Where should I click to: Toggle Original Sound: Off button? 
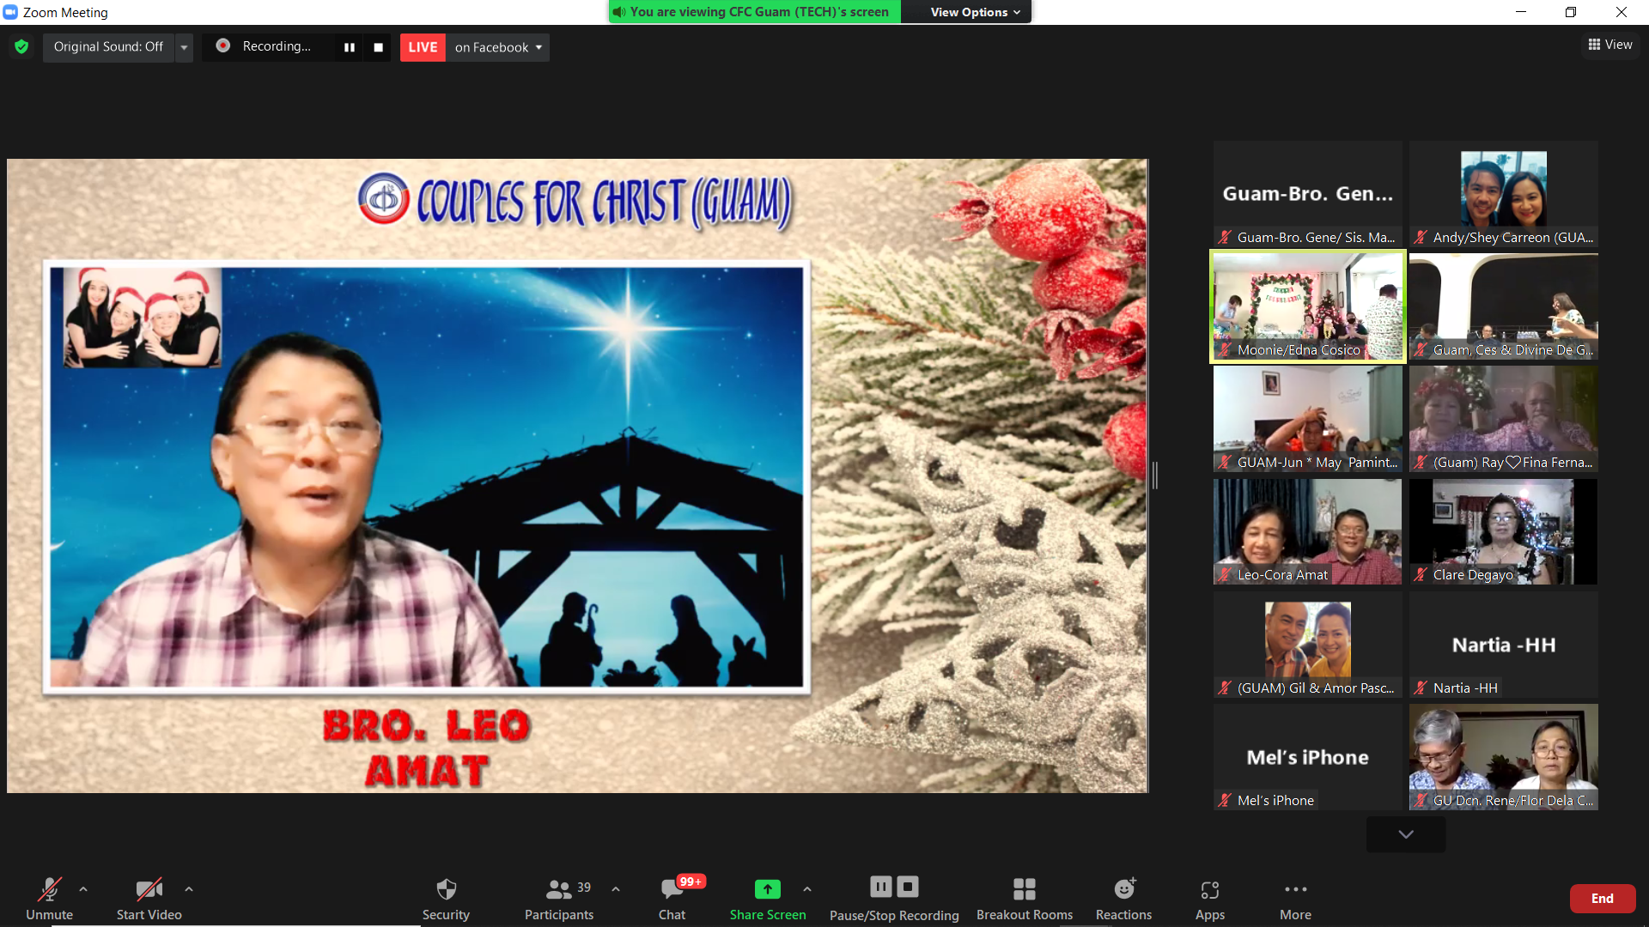point(108,47)
